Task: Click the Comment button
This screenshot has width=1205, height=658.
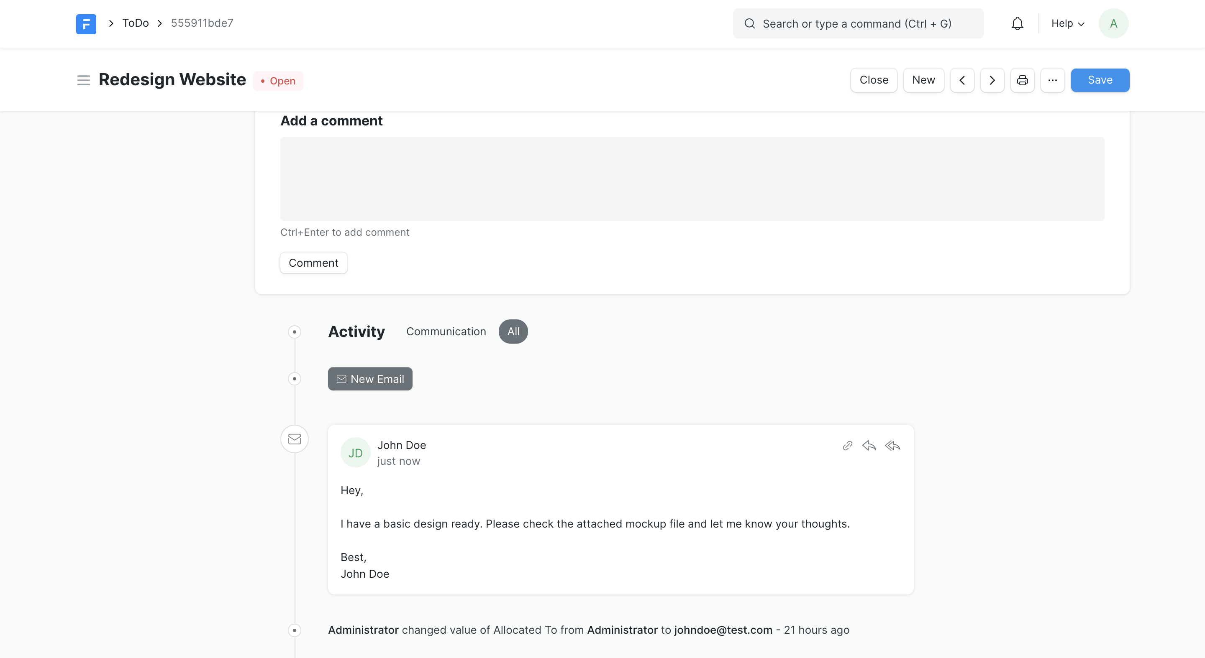Action: pyautogui.click(x=313, y=263)
